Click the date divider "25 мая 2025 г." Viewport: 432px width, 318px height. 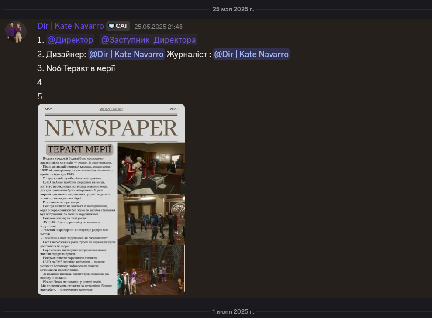click(233, 9)
